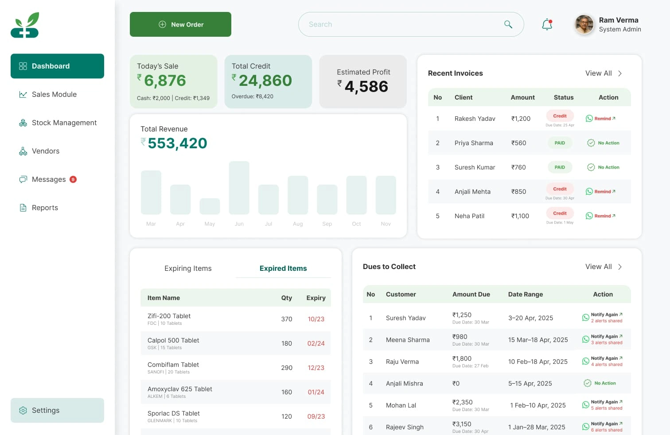The image size is (670, 435).
Task: Click the search magnifier icon
Action: coord(508,24)
